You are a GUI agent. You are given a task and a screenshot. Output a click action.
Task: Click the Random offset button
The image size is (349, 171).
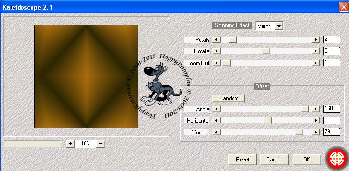[x=229, y=98]
